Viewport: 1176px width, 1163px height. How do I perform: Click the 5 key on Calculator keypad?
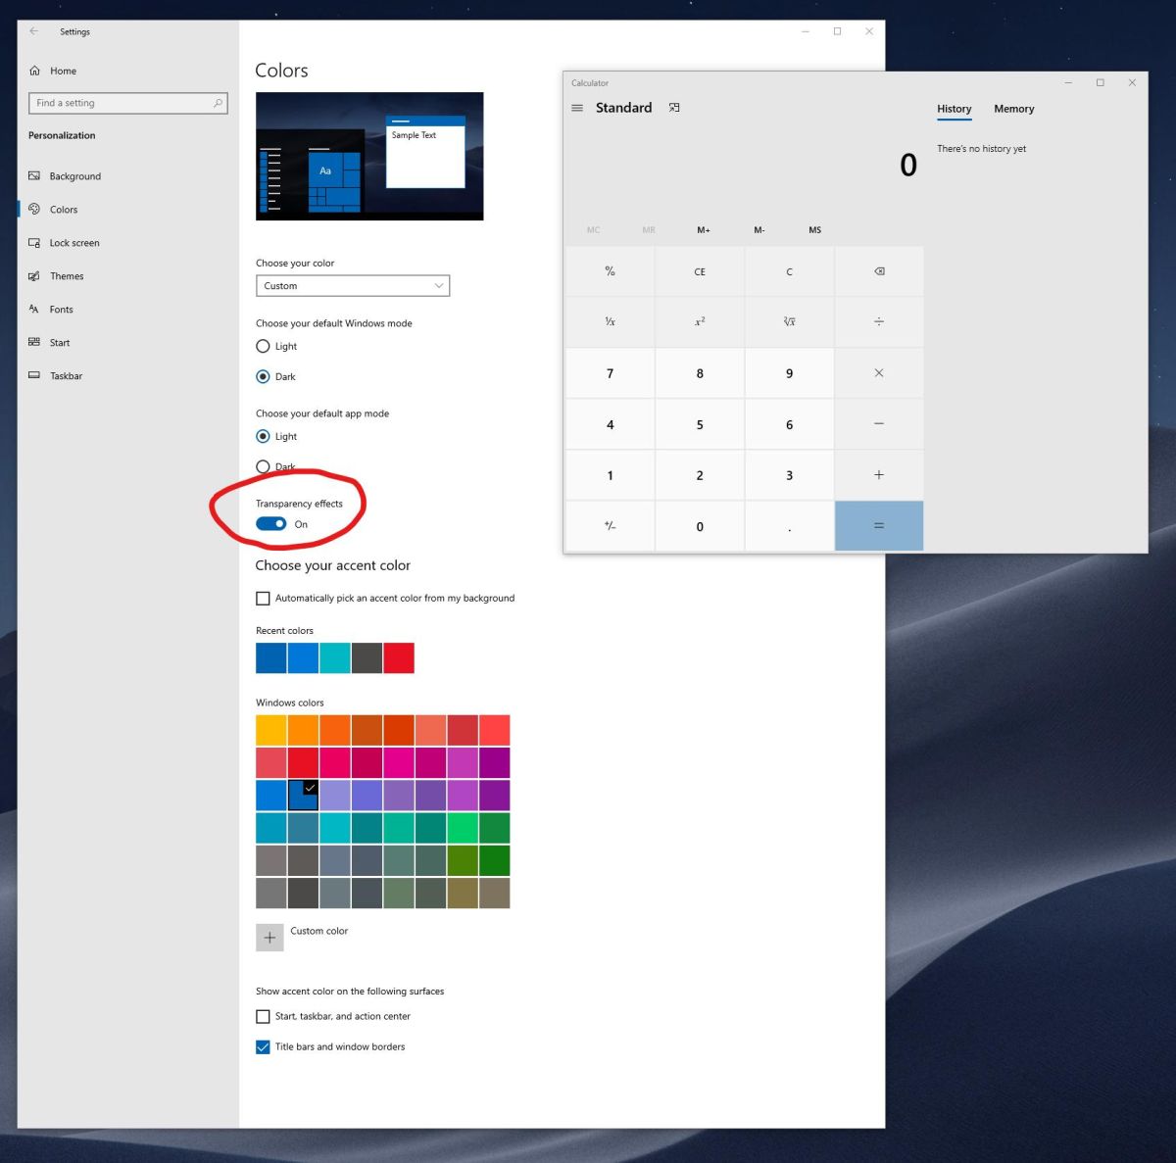(x=700, y=424)
